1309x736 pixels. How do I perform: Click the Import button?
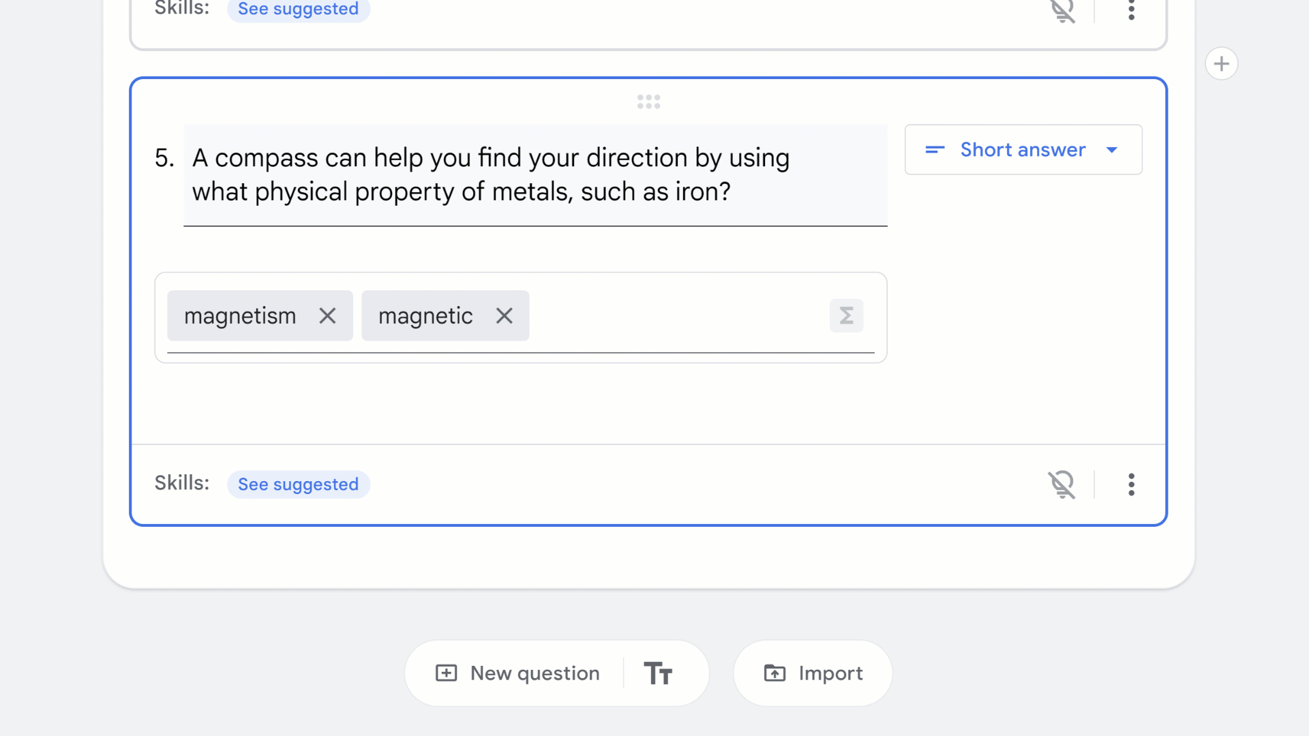pyautogui.click(x=813, y=673)
